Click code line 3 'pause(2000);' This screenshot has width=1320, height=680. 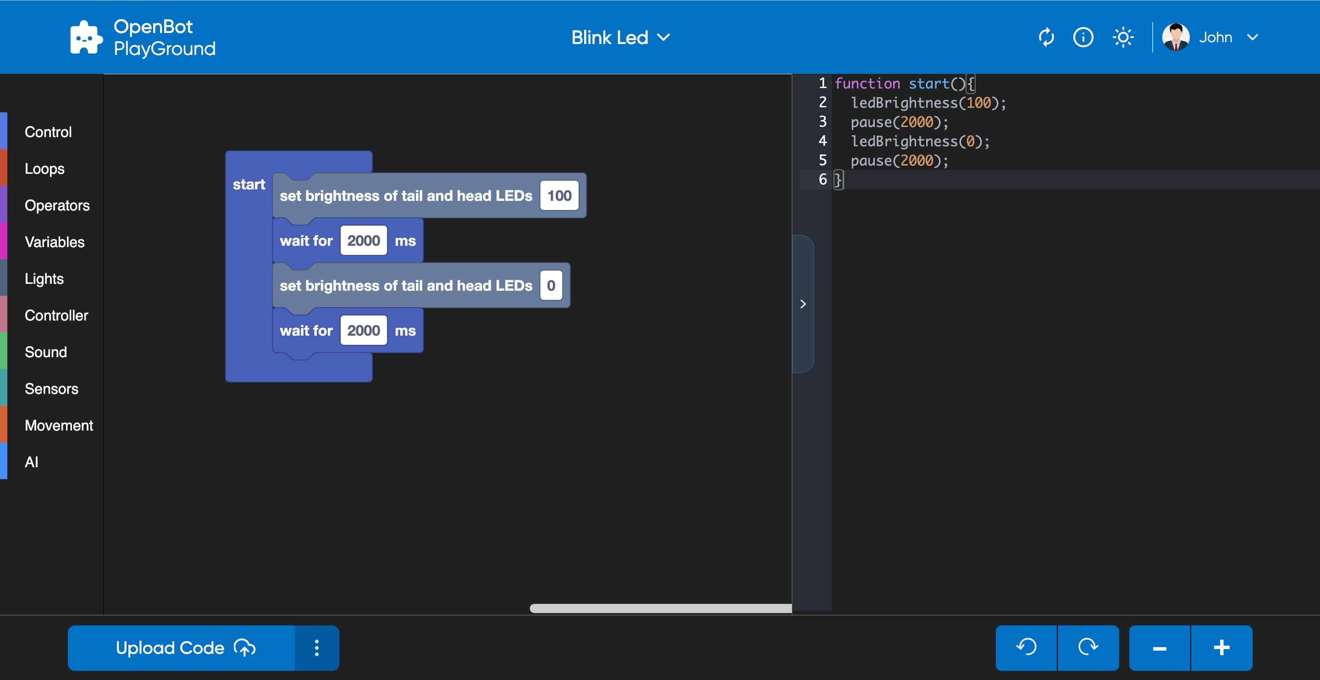[x=899, y=122]
